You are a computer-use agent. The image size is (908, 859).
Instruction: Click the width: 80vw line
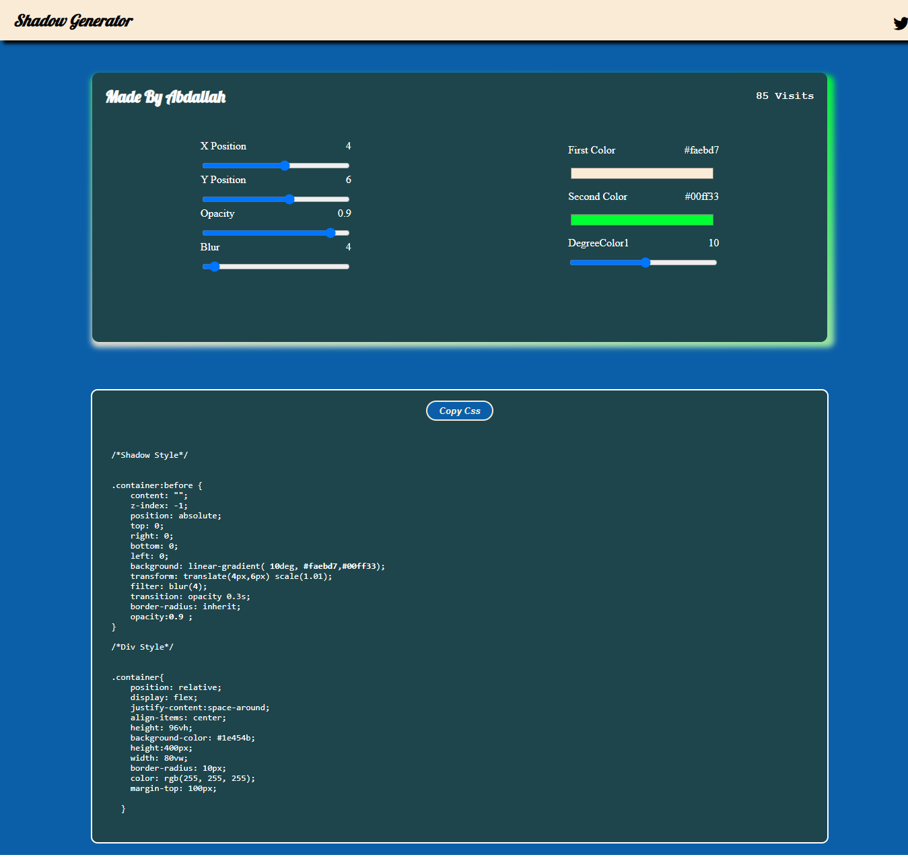coord(159,758)
